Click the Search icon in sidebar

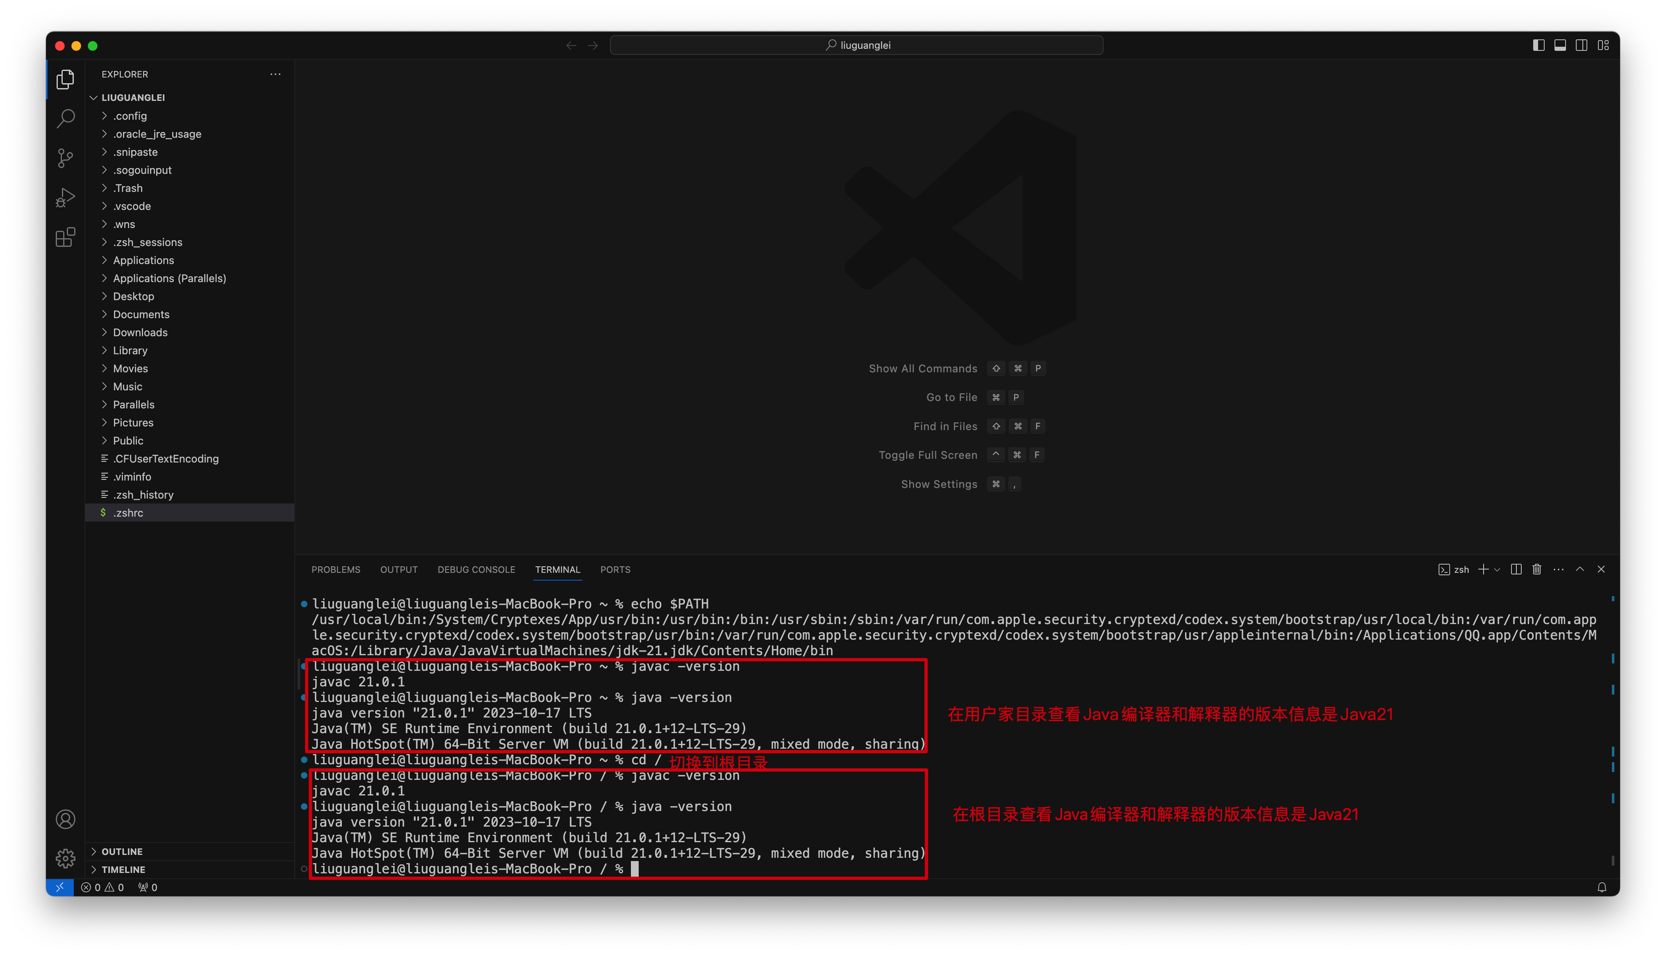[65, 119]
